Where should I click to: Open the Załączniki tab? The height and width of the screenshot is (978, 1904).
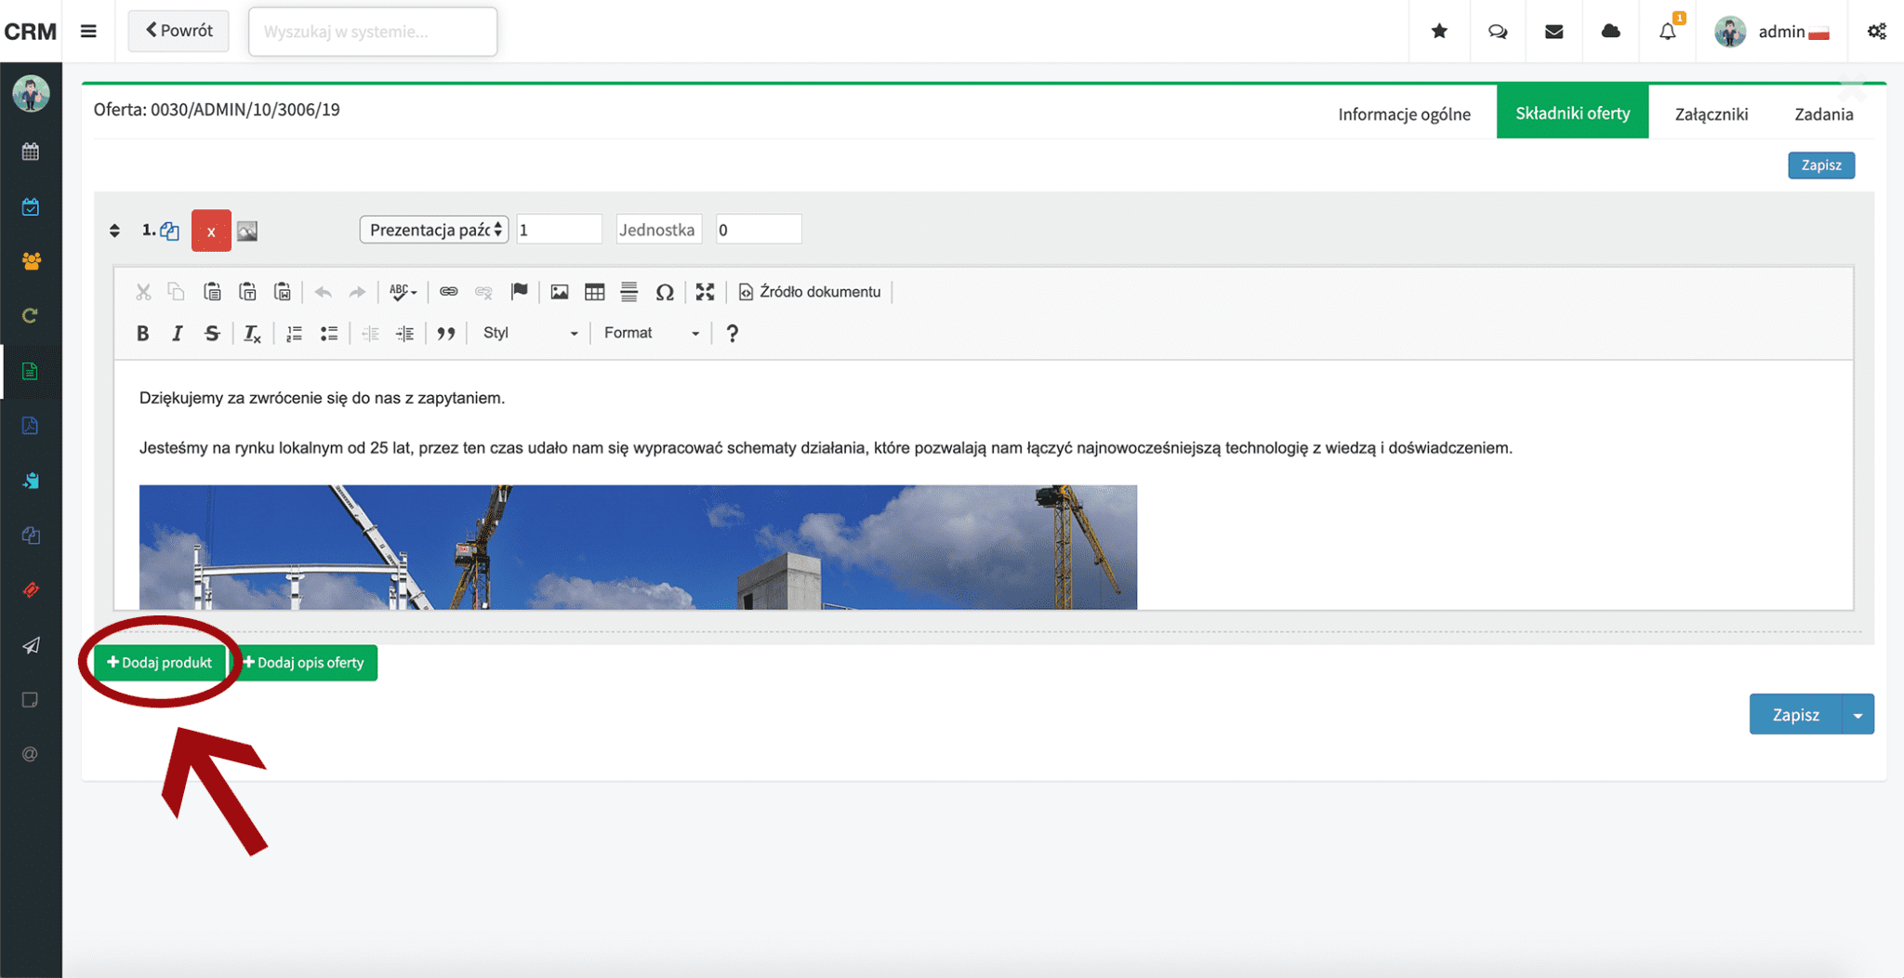[1711, 113]
